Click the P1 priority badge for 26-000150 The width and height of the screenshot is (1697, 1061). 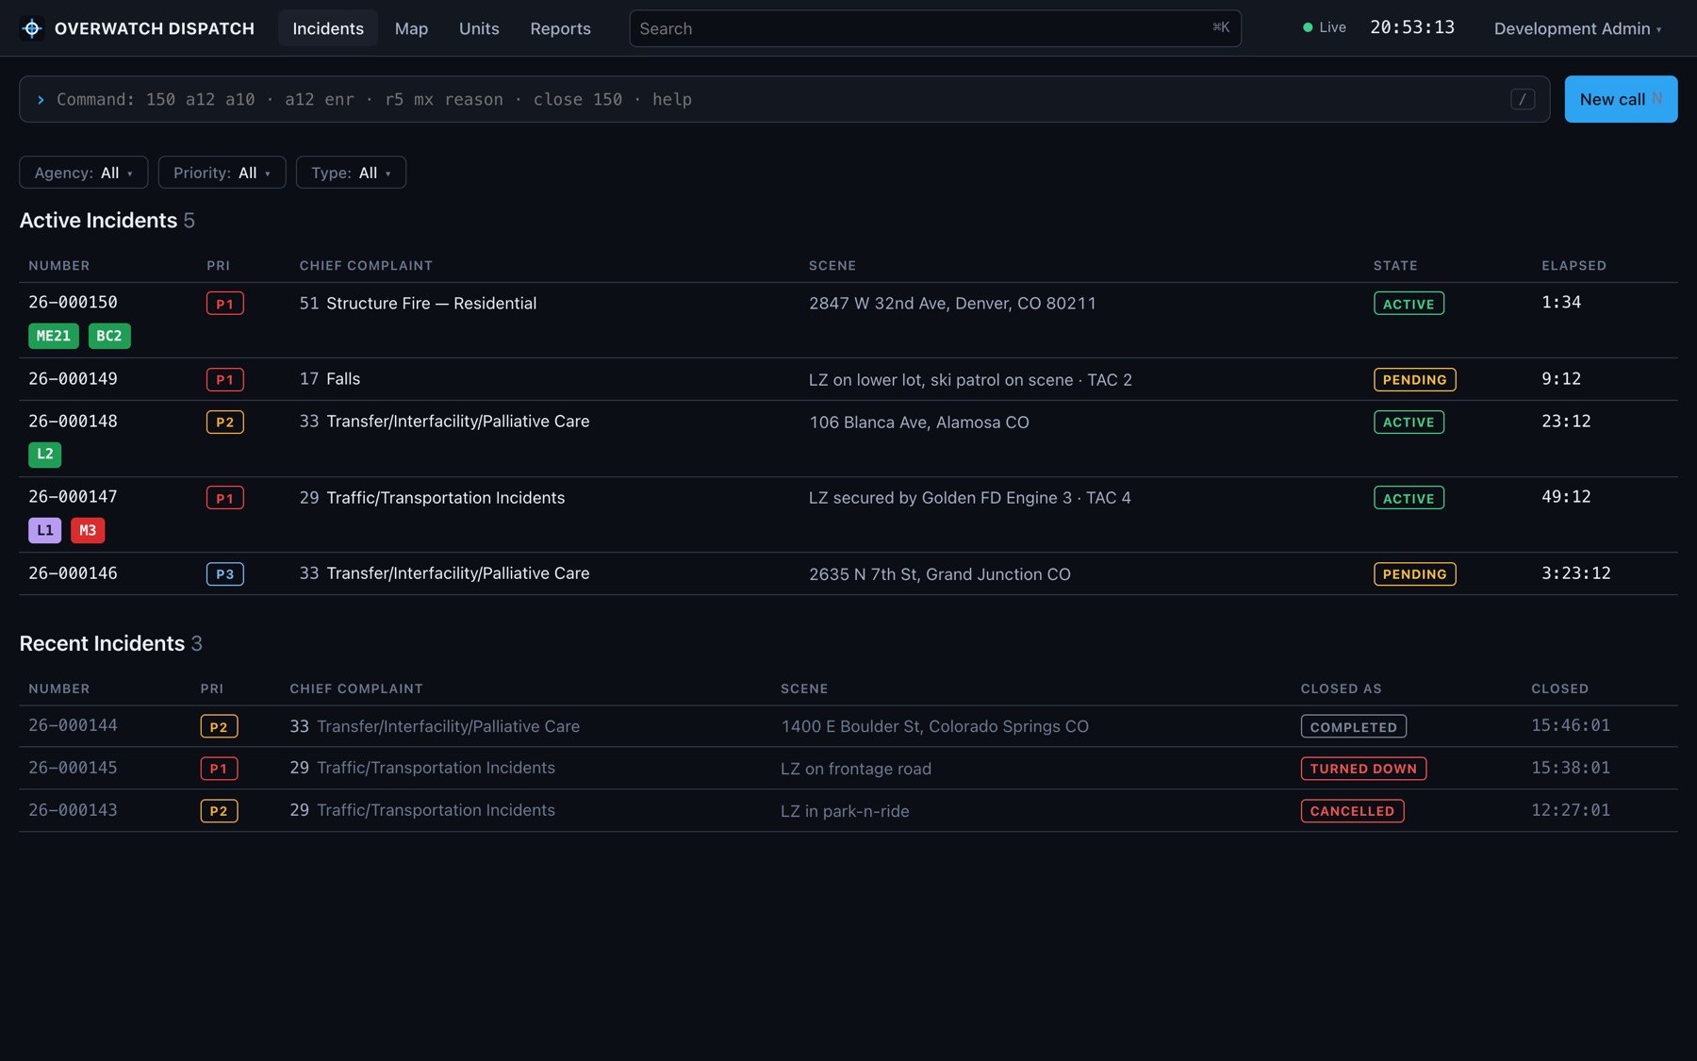[225, 304]
